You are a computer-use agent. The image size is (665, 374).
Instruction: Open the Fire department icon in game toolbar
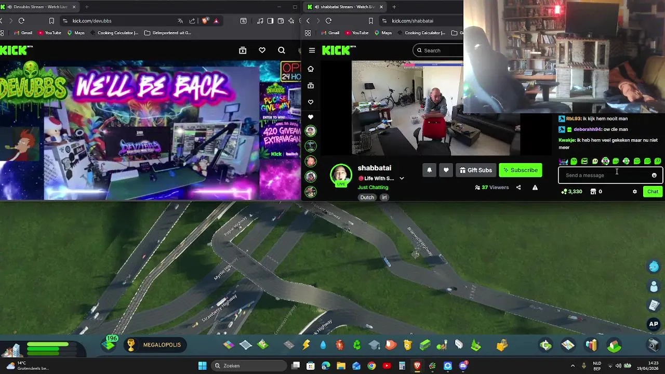[x=391, y=345]
